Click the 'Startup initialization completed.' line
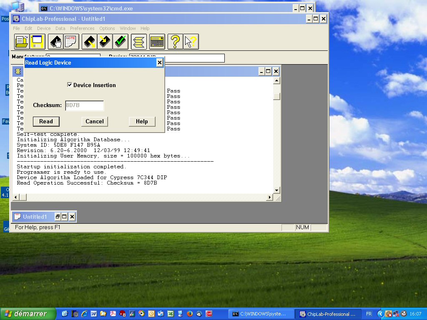The width and height of the screenshot is (427, 320). [72, 167]
